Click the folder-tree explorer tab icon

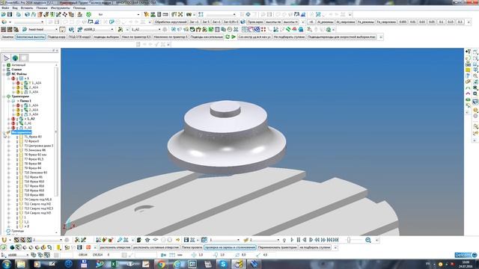6,58
